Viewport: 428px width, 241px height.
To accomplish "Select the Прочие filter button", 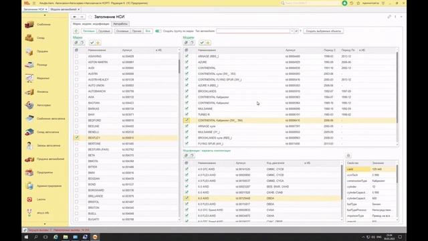I will click(136, 31).
